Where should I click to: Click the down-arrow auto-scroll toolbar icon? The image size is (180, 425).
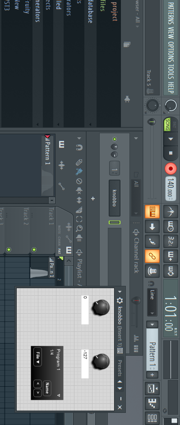[x=152, y=226]
